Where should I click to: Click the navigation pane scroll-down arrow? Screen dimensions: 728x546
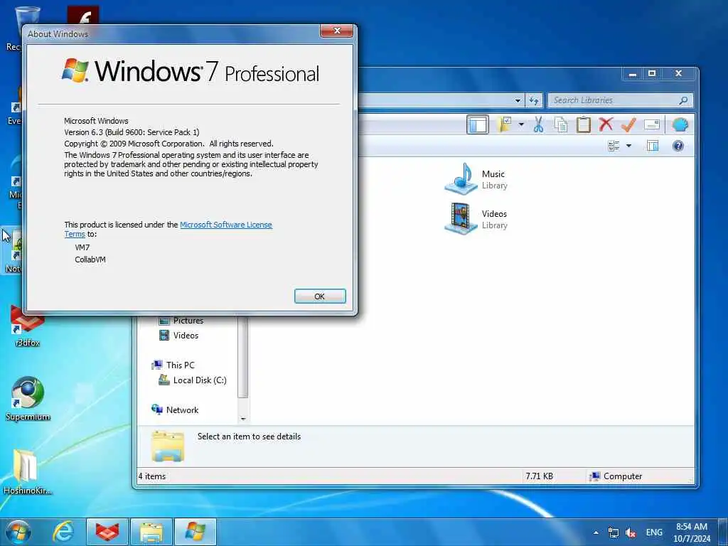click(x=243, y=419)
